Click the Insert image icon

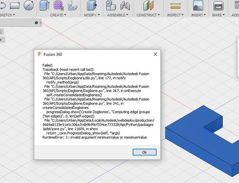[x=198, y=5]
